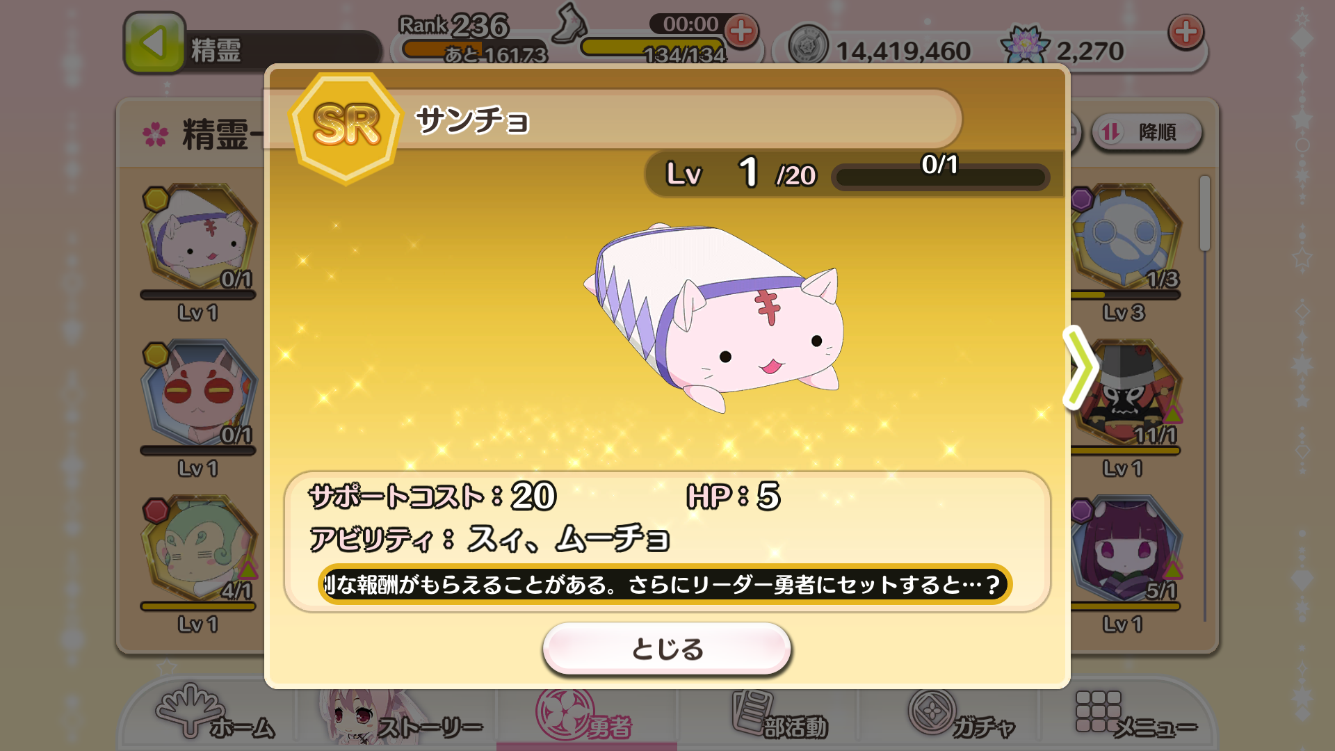Tap the lotus flower gem icon
This screenshot has width=1335, height=751.
[x=1025, y=45]
